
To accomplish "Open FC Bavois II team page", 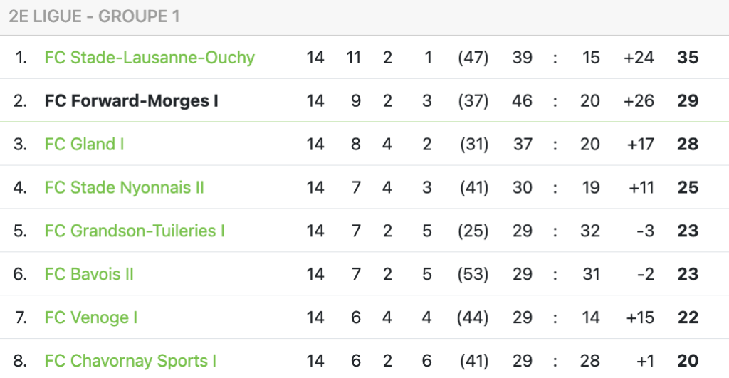I will [89, 273].
